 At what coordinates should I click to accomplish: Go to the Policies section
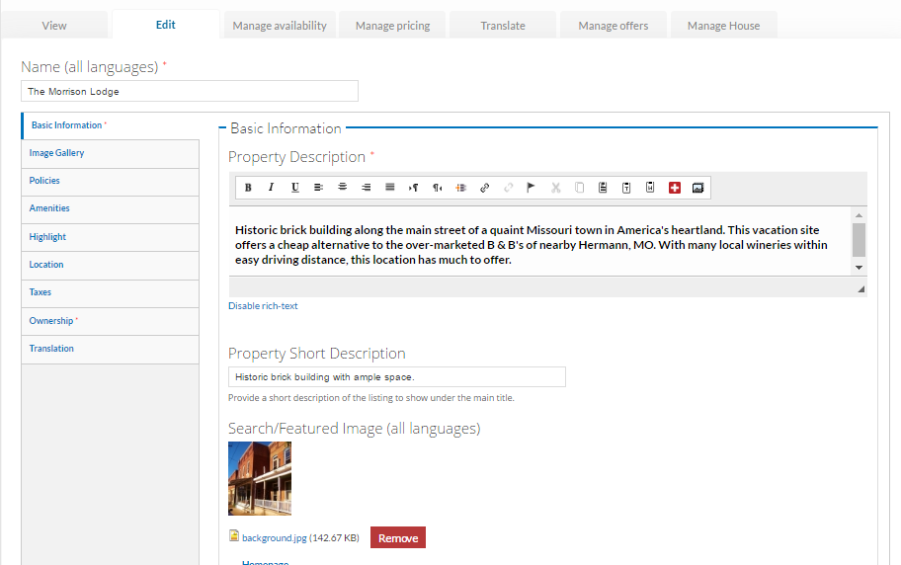[x=111, y=181]
